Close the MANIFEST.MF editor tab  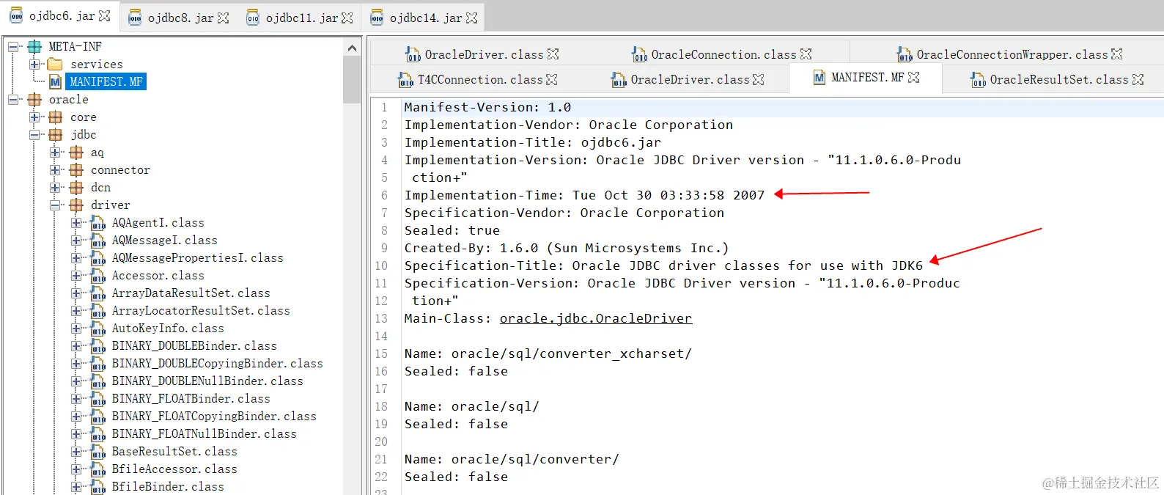(x=913, y=77)
